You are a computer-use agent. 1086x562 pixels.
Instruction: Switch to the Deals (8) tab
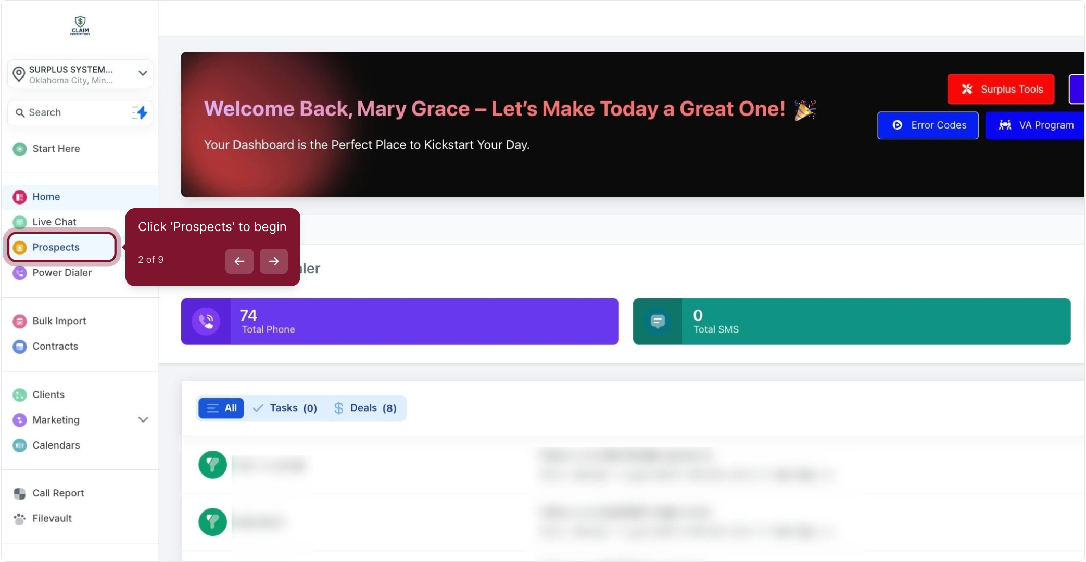365,408
